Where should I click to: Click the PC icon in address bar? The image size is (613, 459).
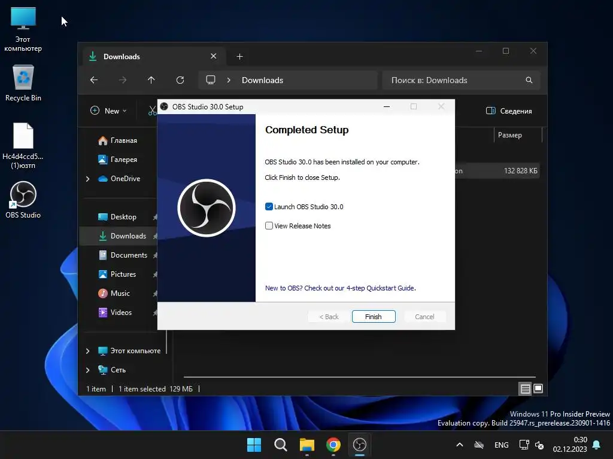(211, 80)
